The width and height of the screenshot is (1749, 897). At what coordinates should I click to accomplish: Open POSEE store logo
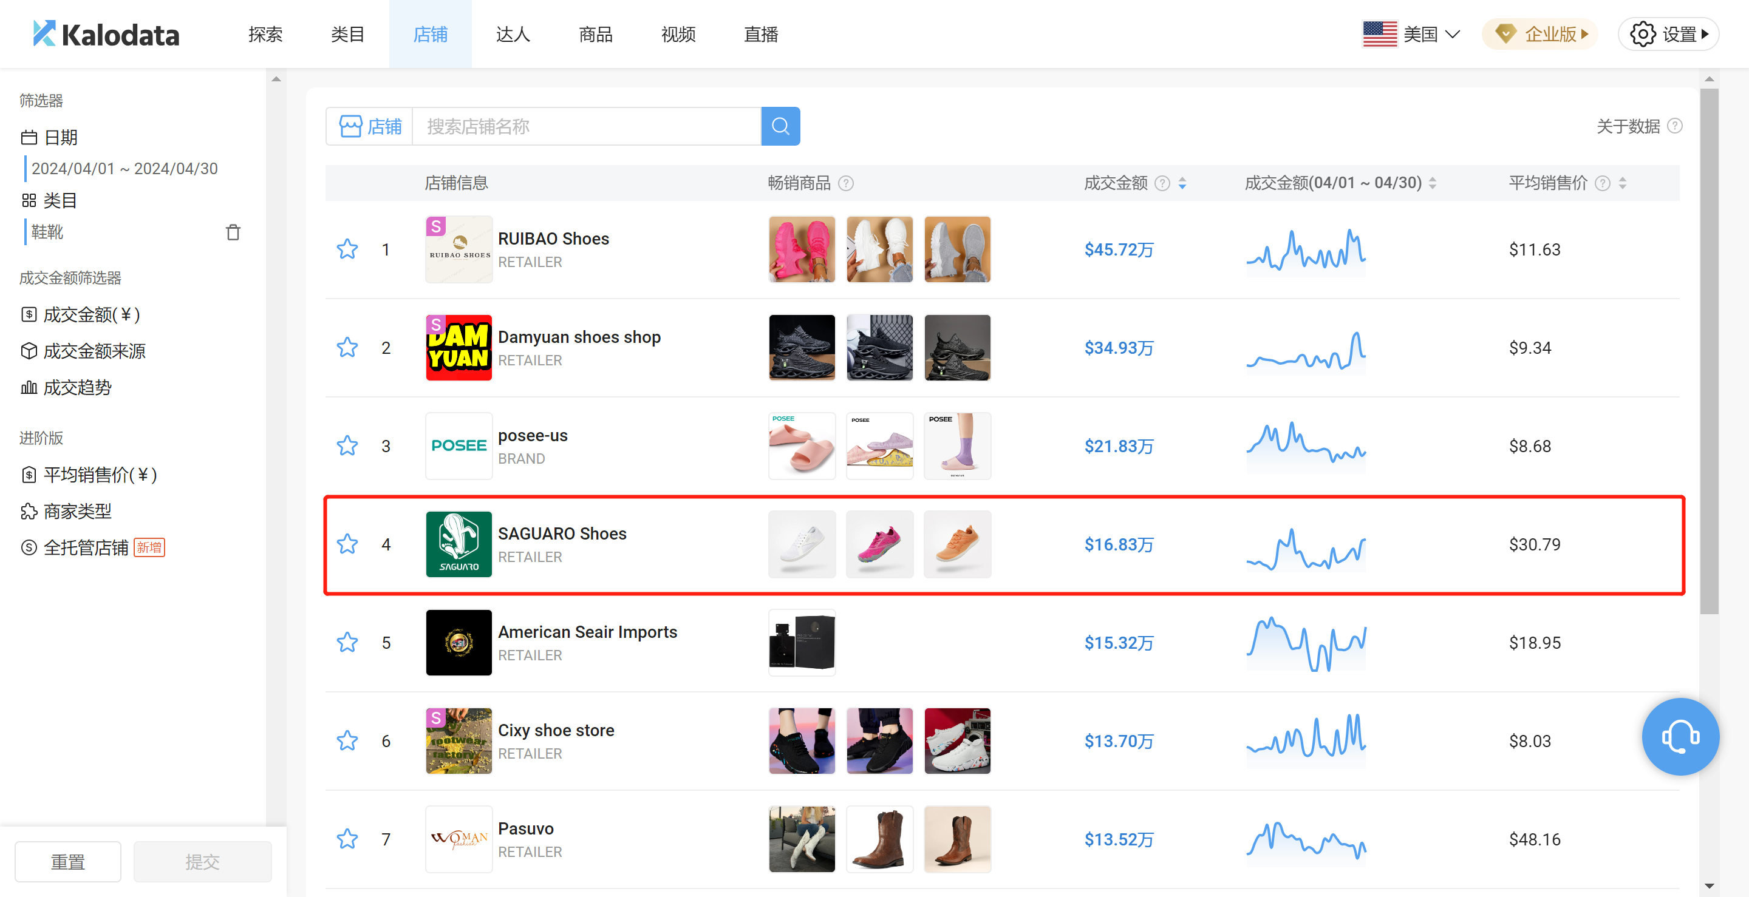pos(459,446)
